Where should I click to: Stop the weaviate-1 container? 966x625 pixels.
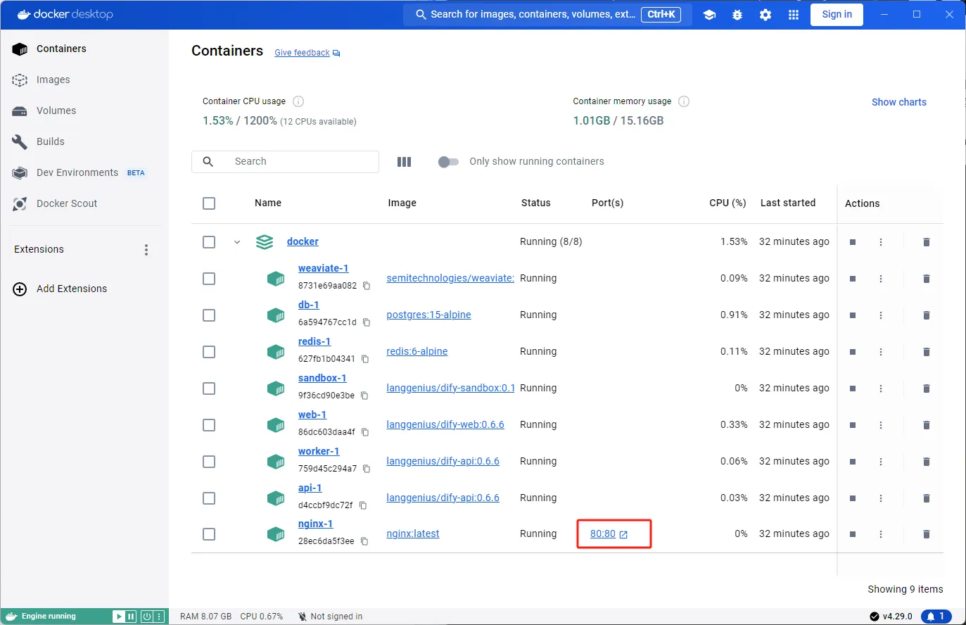[853, 279]
